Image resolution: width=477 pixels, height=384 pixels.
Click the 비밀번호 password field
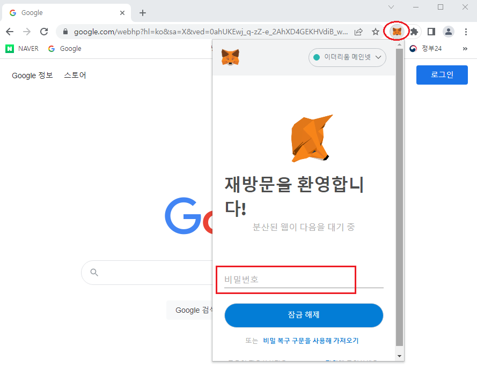point(304,279)
